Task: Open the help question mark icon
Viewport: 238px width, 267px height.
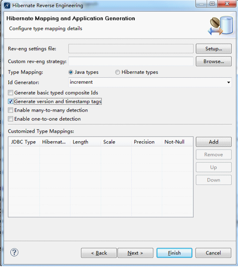Action: coord(14,252)
